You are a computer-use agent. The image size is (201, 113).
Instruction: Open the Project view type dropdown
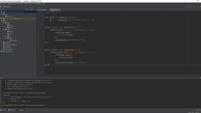9,10
